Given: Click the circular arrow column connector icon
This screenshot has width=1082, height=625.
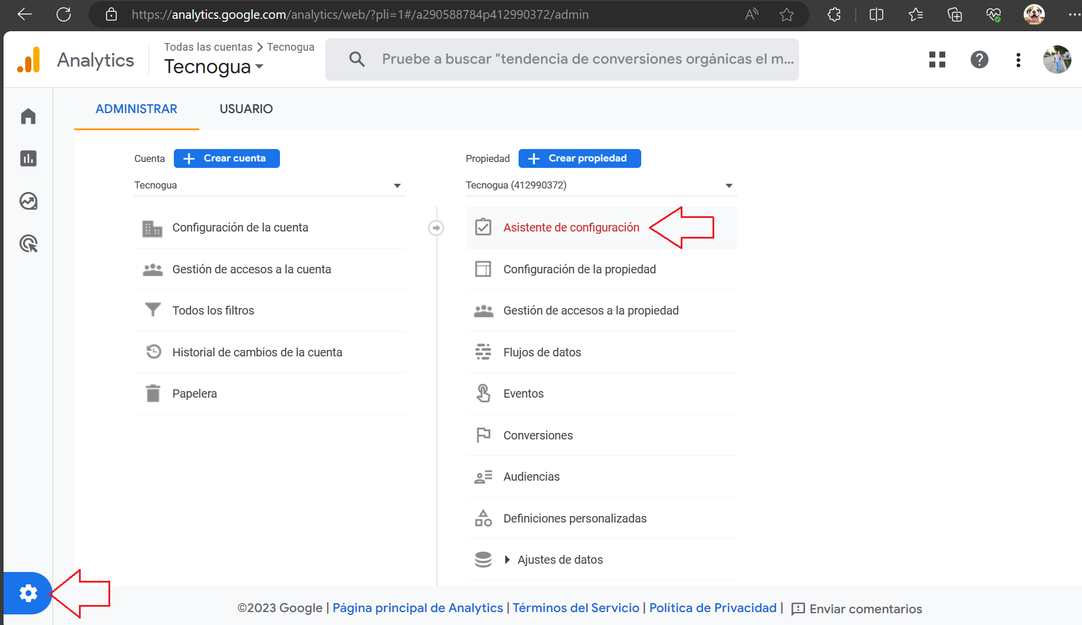Looking at the screenshot, I should [x=436, y=227].
